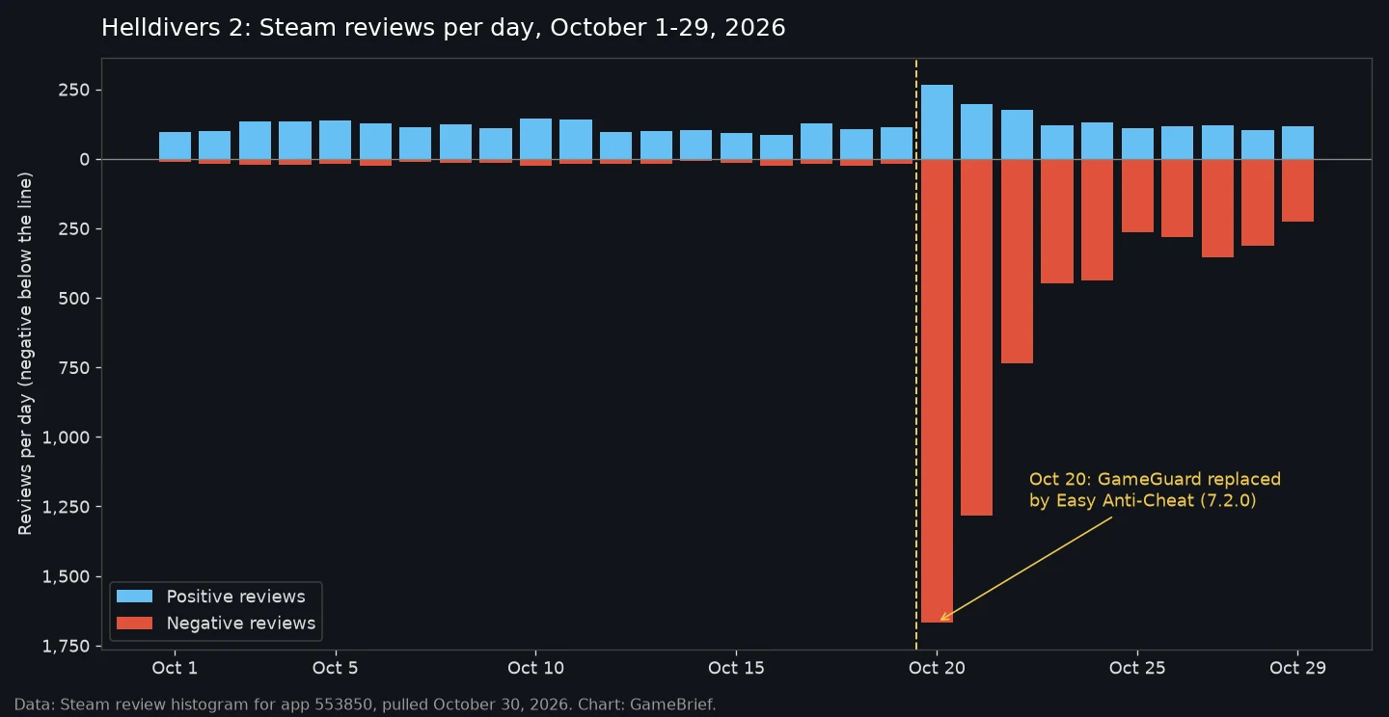The height and width of the screenshot is (717, 1389).
Task: Click the '1,500' y-axis tick label
Action: point(67,576)
